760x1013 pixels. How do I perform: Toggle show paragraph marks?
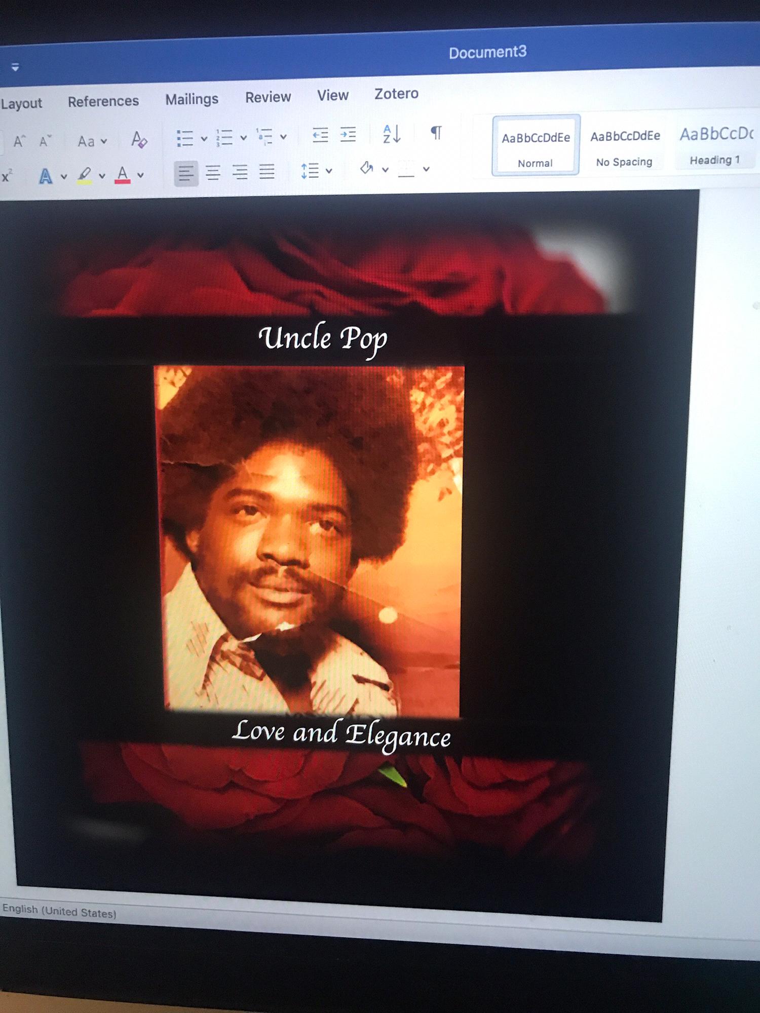point(436,132)
